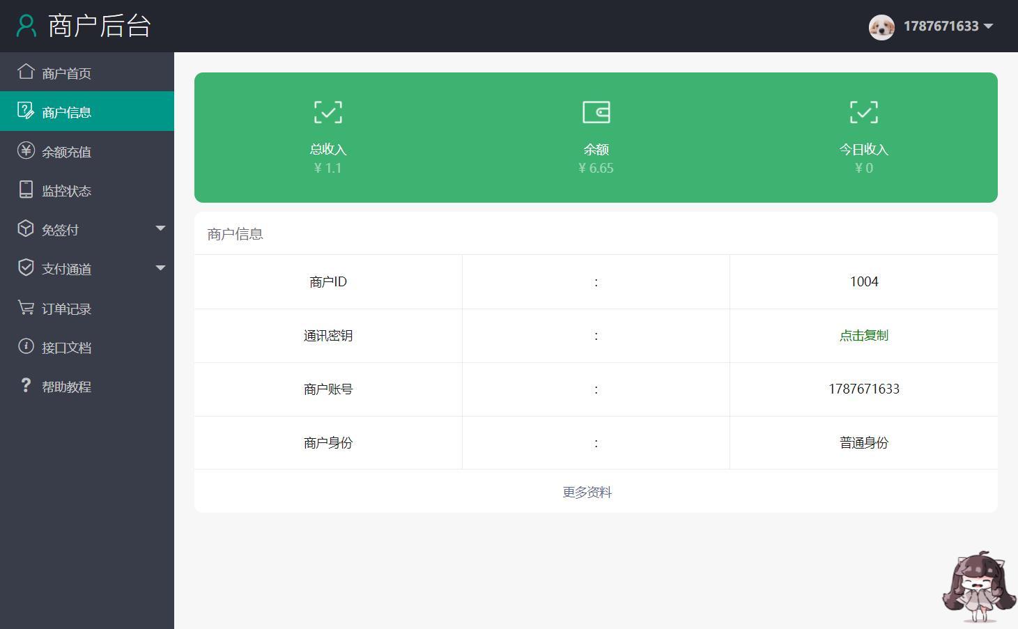Click the user logo icon beside 商户后台
The width and height of the screenshot is (1018, 629).
(26, 26)
